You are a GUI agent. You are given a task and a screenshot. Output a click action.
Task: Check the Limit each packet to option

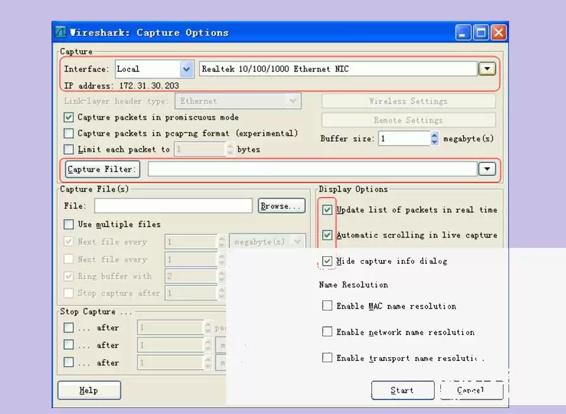click(69, 150)
